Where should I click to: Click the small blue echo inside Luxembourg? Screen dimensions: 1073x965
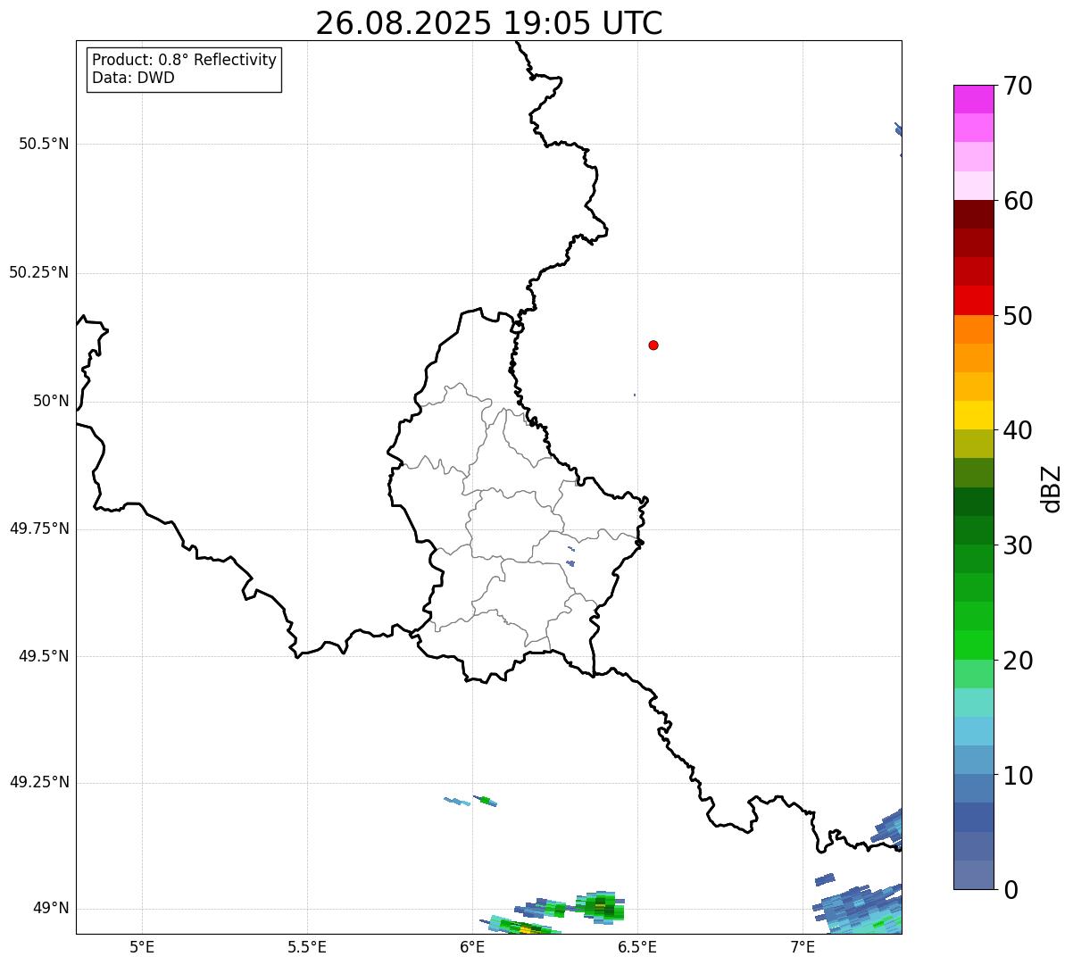[x=570, y=563]
